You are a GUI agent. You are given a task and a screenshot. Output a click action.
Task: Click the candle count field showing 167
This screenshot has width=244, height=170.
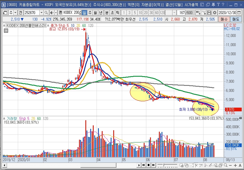point(181,13)
